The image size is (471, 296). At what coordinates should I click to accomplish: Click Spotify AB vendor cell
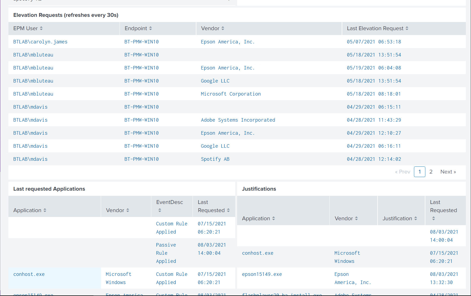coord(215,159)
